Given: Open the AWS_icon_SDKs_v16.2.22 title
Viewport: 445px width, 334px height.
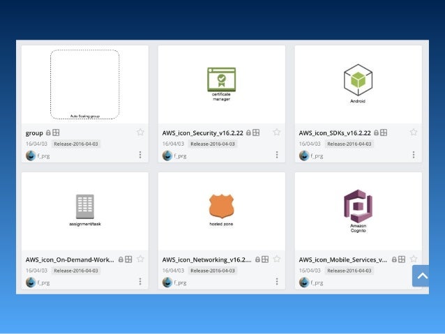Looking at the screenshot, I should [335, 132].
